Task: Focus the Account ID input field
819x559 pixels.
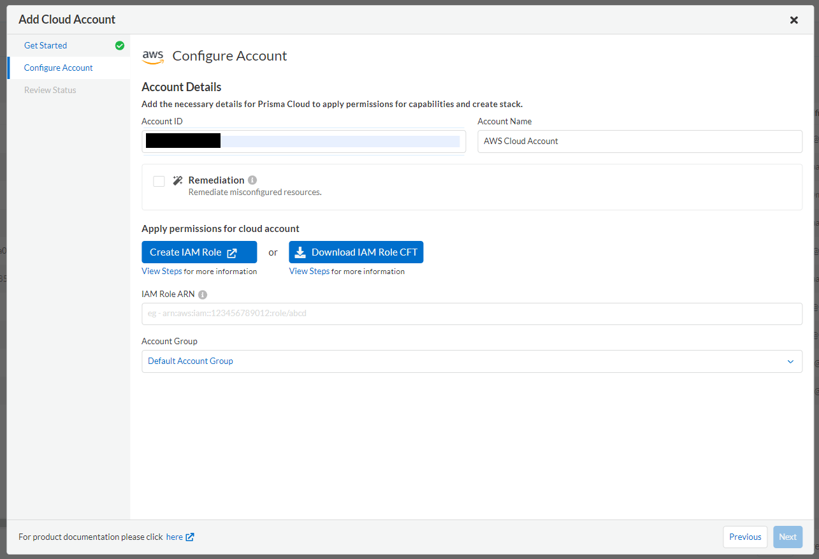Action: (x=303, y=141)
